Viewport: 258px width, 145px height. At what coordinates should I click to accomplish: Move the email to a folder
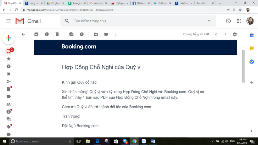(96, 34)
